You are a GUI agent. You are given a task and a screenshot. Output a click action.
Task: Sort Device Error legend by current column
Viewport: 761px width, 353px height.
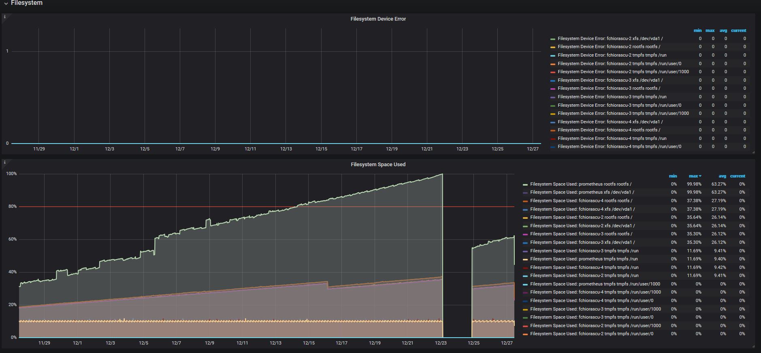click(x=738, y=30)
